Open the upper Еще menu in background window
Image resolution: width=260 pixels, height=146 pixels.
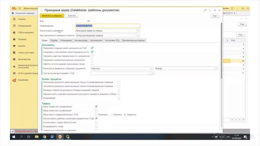click(243, 24)
